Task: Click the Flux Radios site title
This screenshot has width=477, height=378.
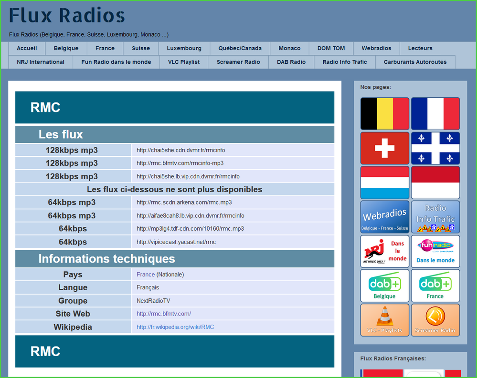Action: point(67,16)
